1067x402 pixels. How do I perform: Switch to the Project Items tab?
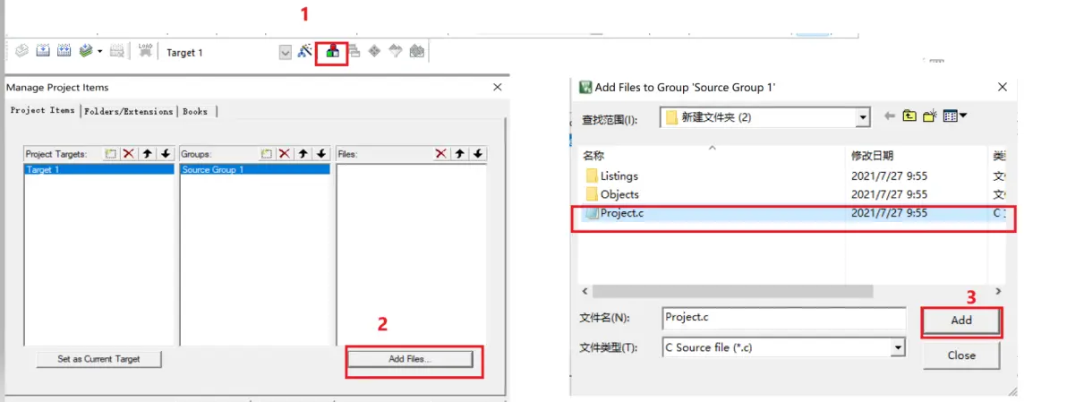[x=43, y=110]
